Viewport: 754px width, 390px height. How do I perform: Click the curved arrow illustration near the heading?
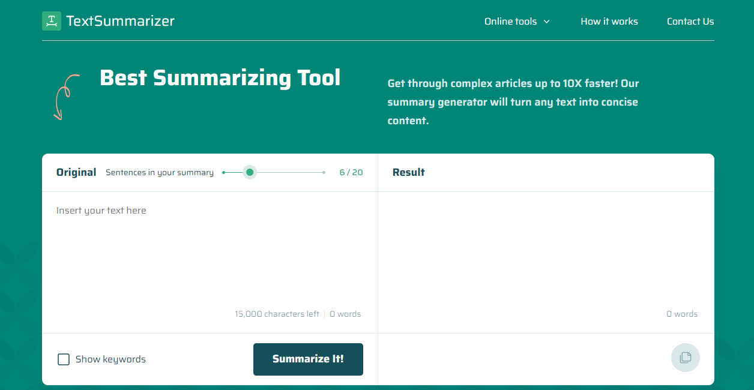[x=68, y=97]
